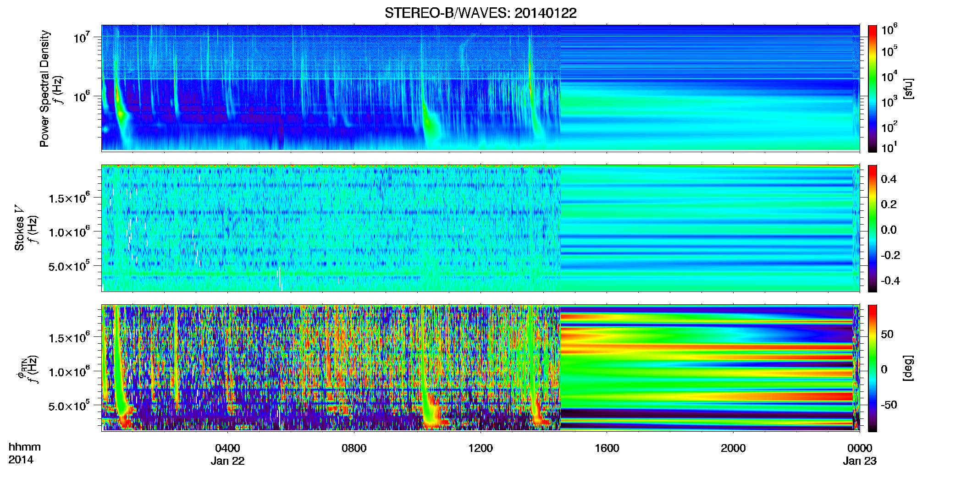961x495 pixels.
Task: Click the top panel sfu color bar
Action: (x=873, y=88)
